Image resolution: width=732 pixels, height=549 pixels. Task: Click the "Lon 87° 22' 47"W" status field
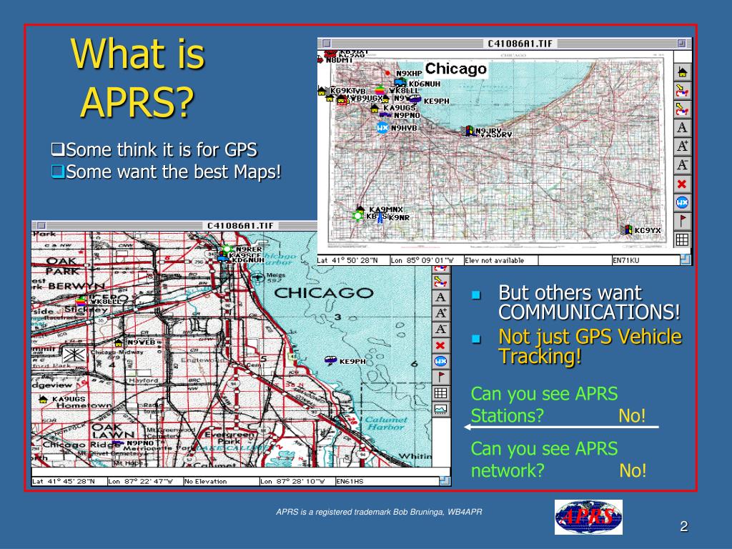(144, 481)
